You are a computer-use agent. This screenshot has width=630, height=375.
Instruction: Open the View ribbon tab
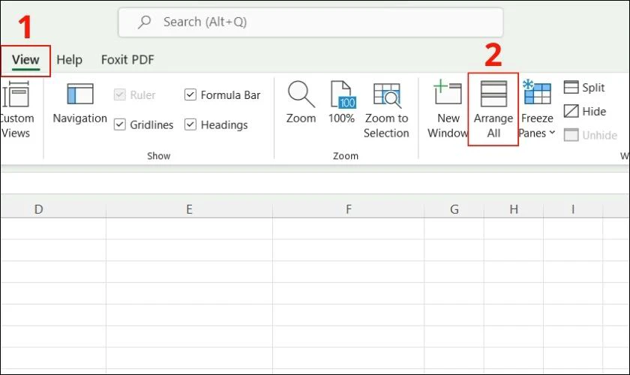25,60
